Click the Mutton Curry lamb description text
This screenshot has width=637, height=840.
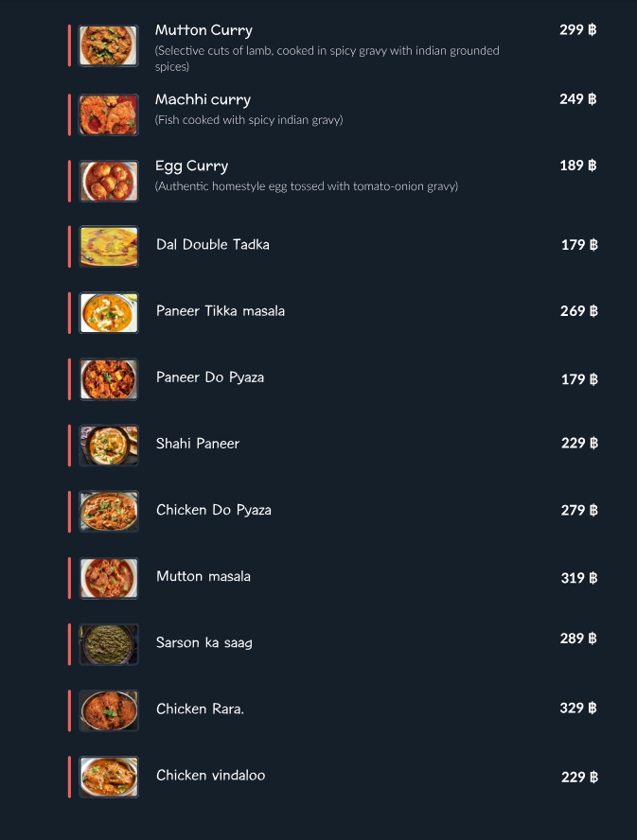click(327, 58)
